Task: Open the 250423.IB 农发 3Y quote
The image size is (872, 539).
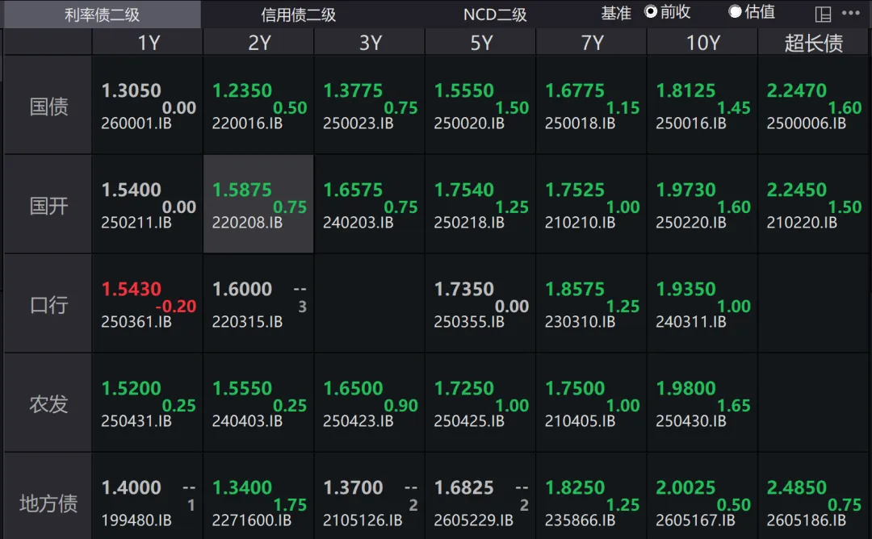Action: pyautogui.click(x=370, y=403)
